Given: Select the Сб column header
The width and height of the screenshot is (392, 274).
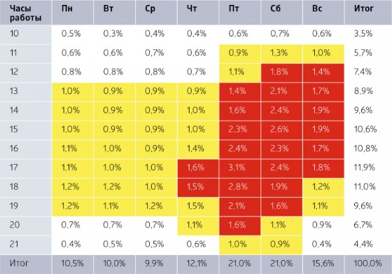Looking at the screenshot, I should [x=281, y=12].
